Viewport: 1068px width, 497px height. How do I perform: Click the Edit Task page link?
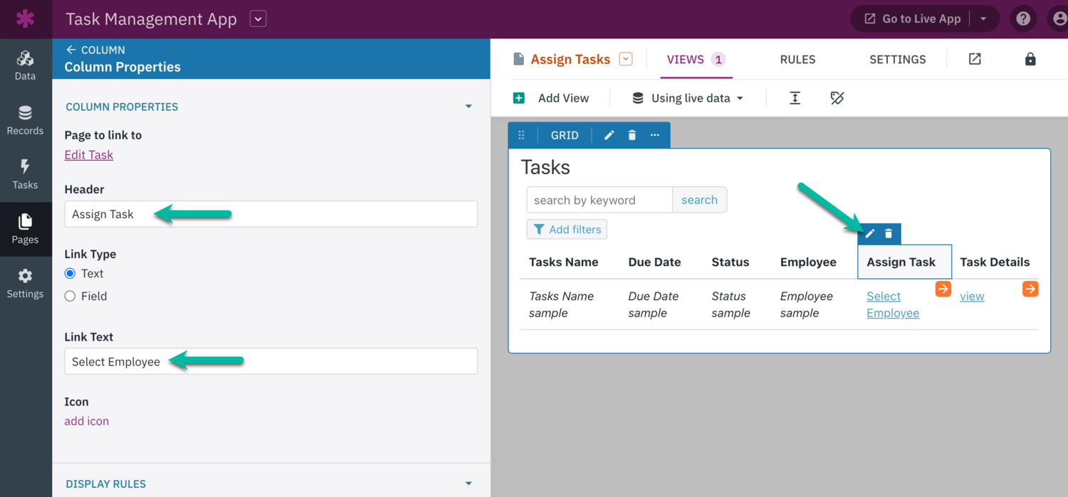tap(89, 155)
